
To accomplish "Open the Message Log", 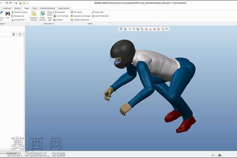I will (18, 16).
